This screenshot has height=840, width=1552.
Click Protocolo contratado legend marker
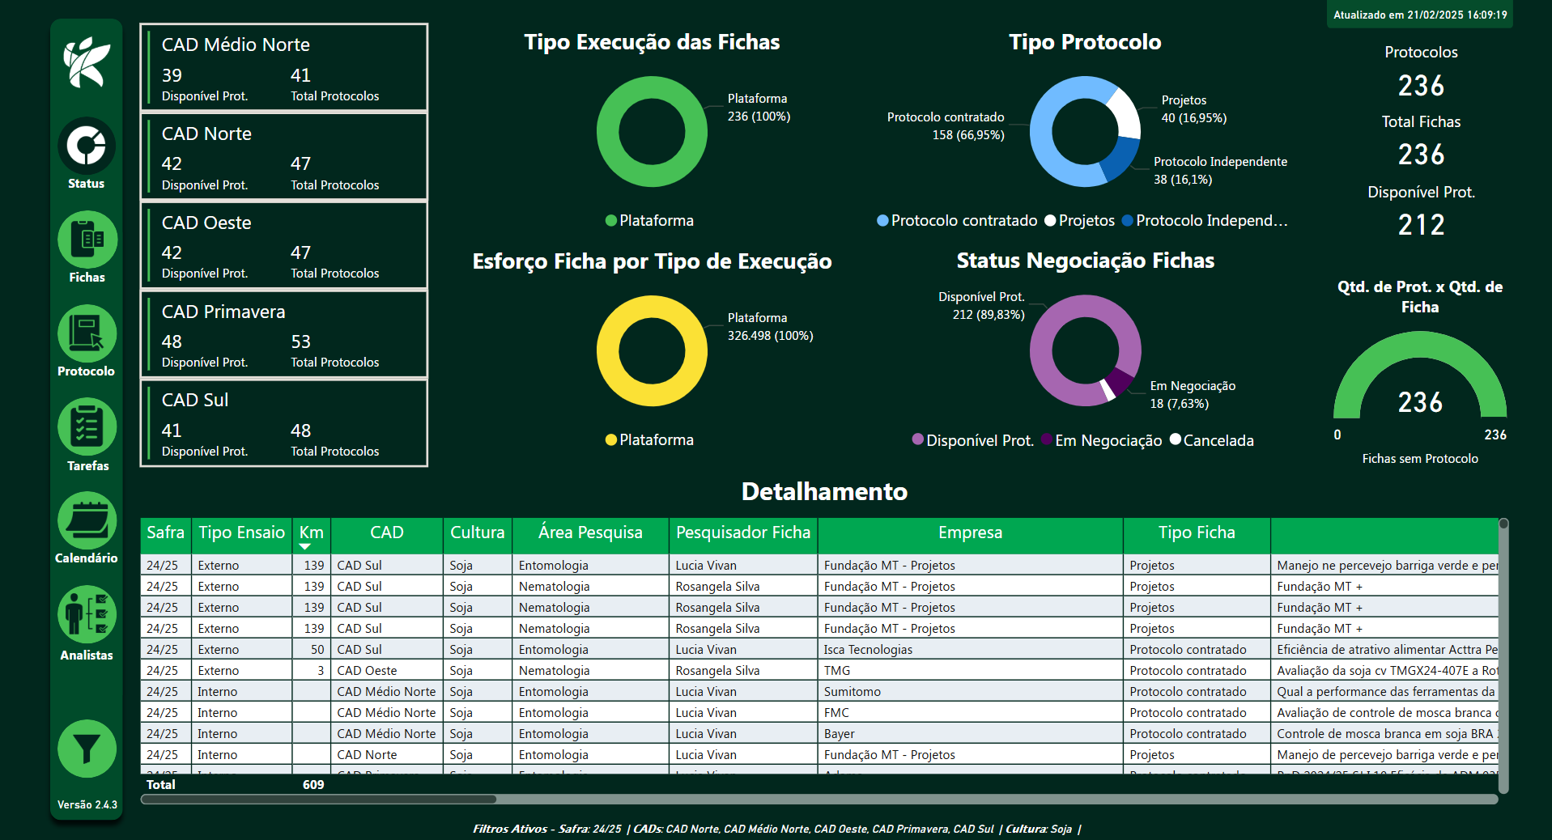(x=882, y=221)
